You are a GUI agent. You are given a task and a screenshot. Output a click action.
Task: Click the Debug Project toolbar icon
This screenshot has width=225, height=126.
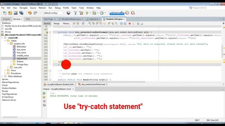click(94, 13)
